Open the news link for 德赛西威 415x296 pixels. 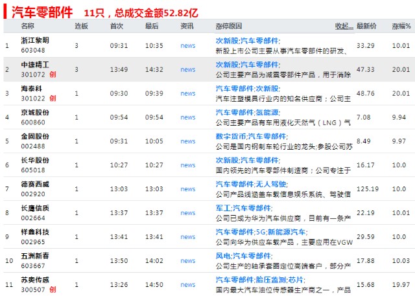[x=188, y=189]
